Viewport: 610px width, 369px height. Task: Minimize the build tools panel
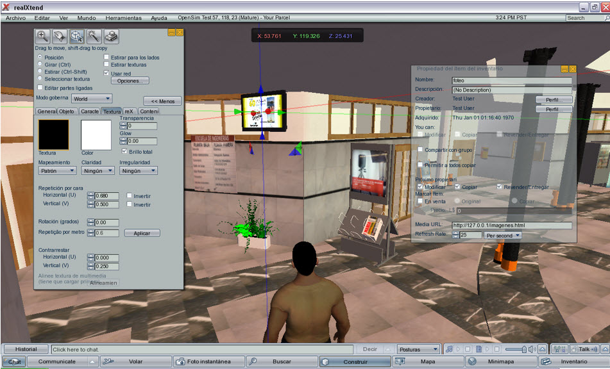coord(171,33)
